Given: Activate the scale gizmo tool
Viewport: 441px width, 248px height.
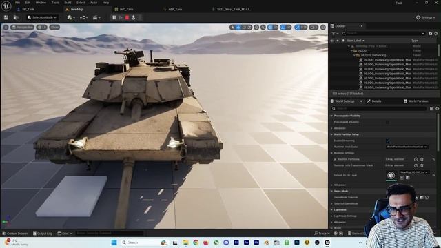Looking at the screenshot, I should (x=249, y=28).
